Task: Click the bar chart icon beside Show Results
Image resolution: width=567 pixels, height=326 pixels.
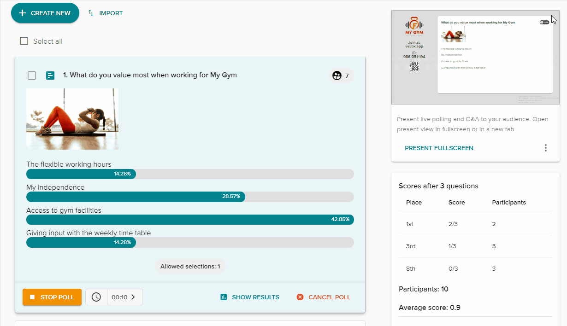Action: tap(223, 297)
